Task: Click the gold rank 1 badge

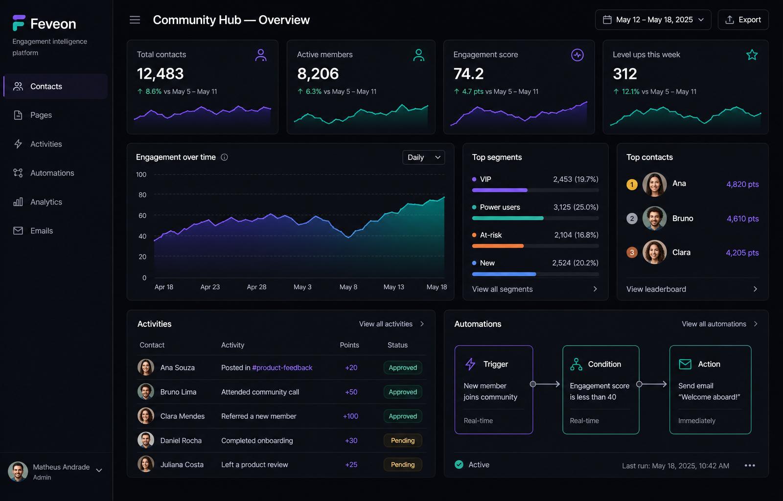Action: click(632, 184)
